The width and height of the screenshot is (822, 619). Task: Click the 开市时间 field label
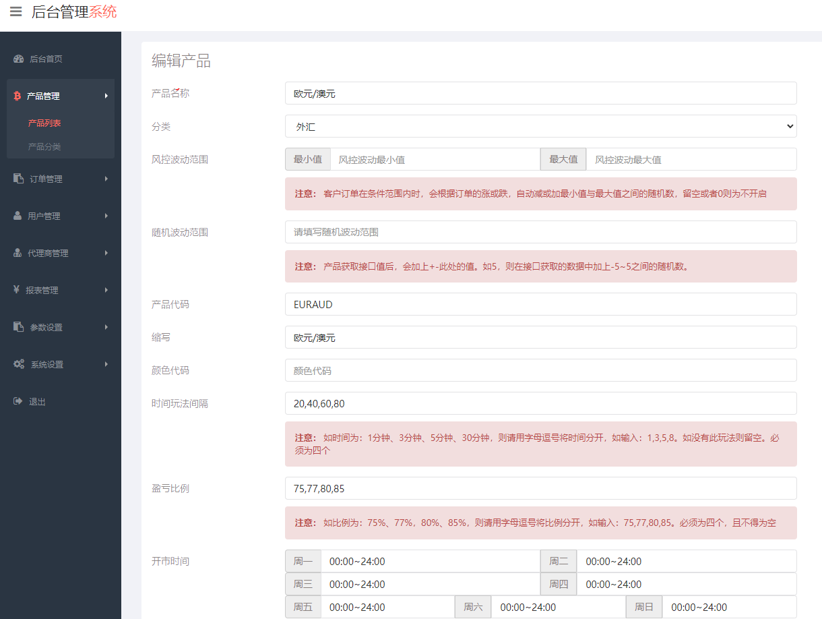170,561
